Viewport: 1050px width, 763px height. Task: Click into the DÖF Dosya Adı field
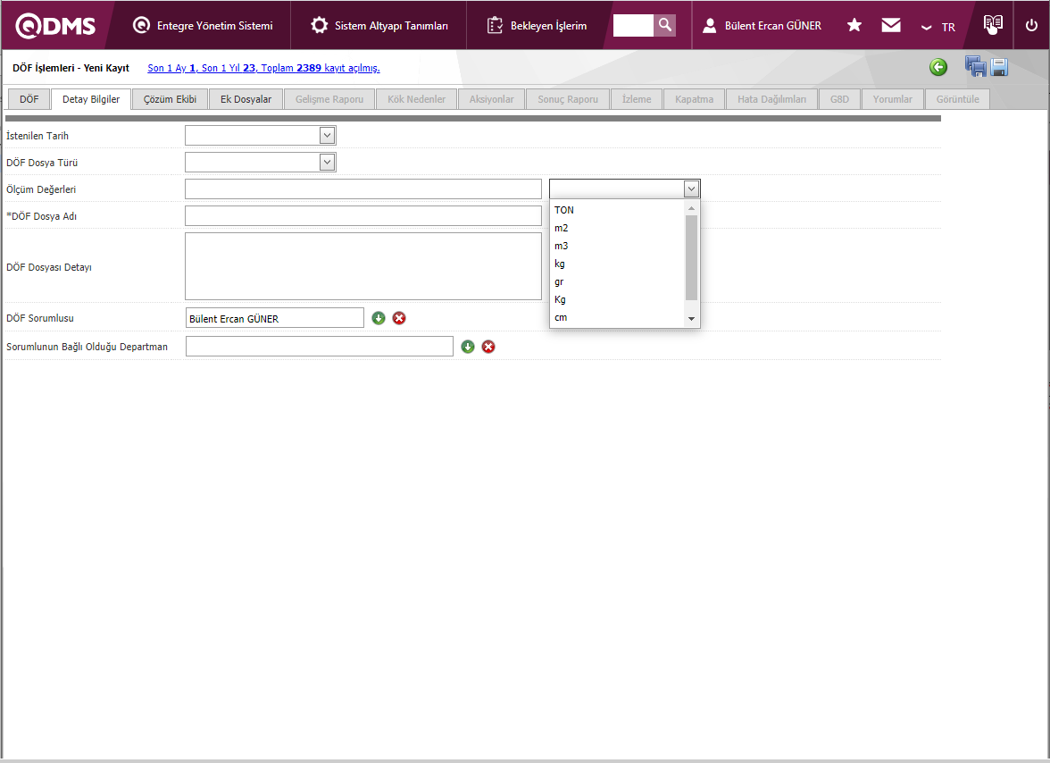[362, 216]
